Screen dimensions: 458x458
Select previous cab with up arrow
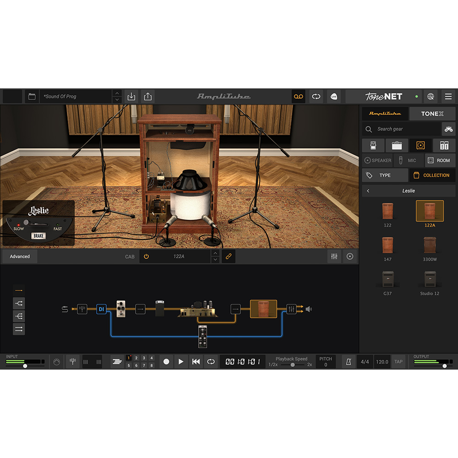215,253
